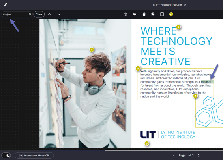This screenshot has width=223, height=160.
Task: Open annotation marker 5 below LIT logo
Action: coord(147,143)
